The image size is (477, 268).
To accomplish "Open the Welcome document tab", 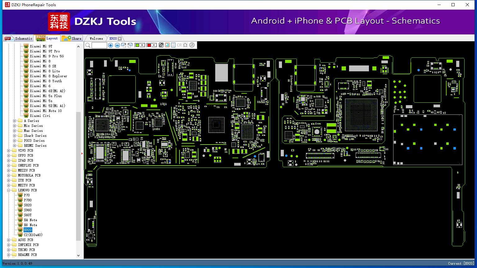I will coord(96,38).
